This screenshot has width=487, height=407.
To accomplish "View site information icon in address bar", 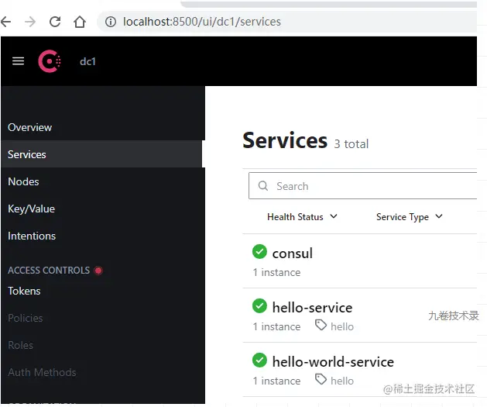I will pyautogui.click(x=111, y=22).
